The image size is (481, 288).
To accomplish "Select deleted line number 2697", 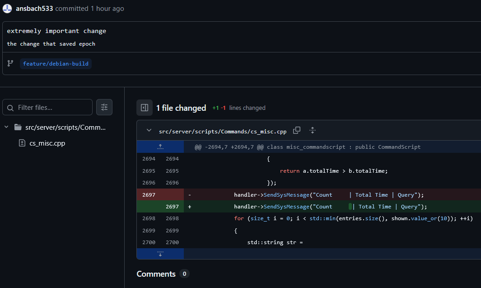I will [149, 195].
